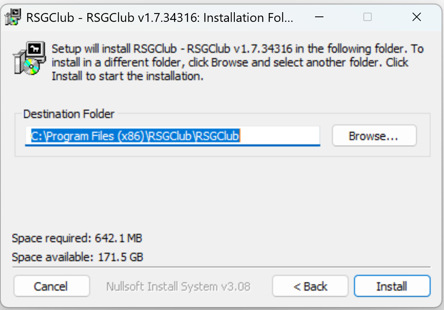Click the Install button
The height and width of the screenshot is (310, 444).
[x=392, y=286]
